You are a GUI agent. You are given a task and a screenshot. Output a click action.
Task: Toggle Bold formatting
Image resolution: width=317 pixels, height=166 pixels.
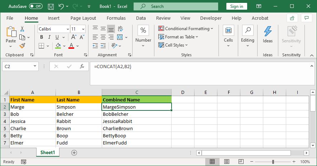pyautogui.click(x=42, y=37)
